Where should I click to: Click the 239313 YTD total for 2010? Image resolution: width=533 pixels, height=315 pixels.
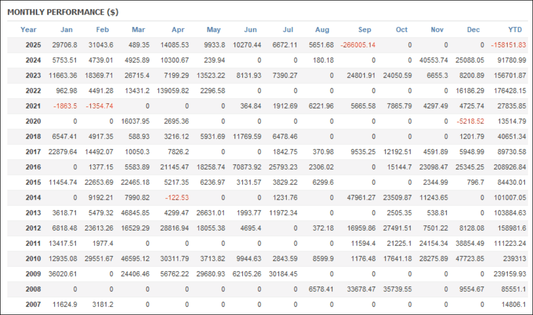513,259
